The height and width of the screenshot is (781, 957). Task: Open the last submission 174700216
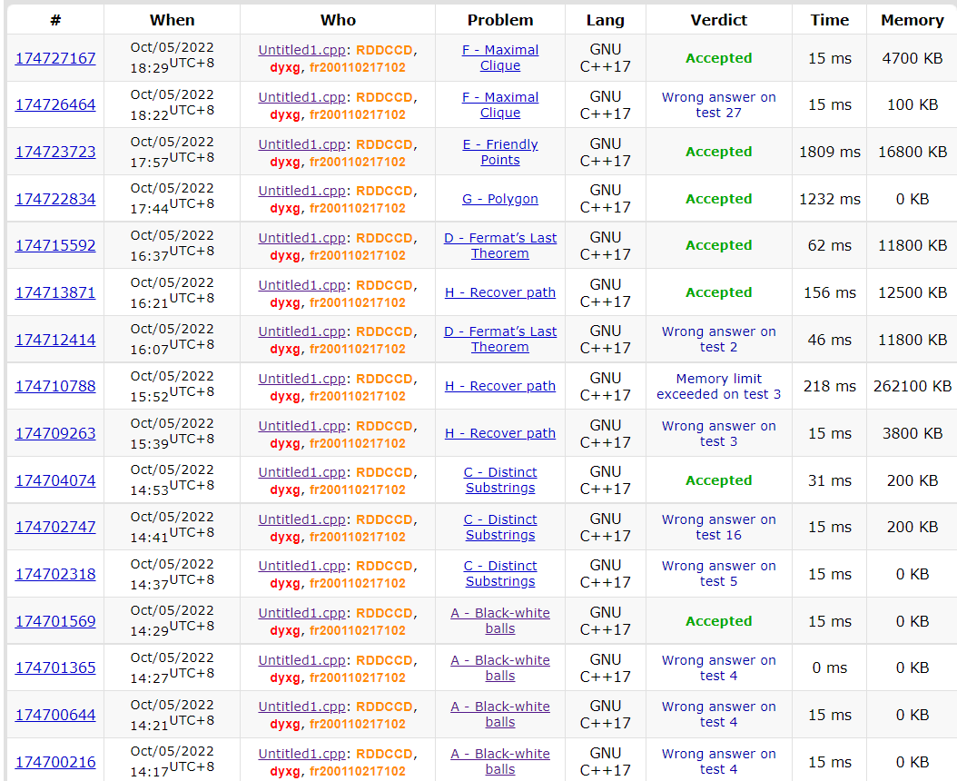pos(55,762)
